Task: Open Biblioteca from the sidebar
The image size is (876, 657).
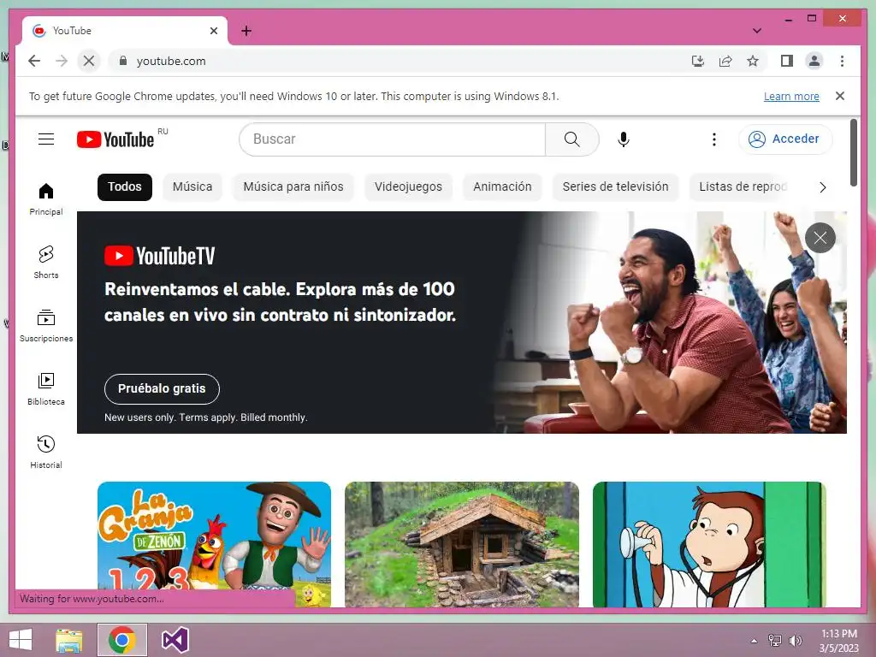Action: pos(46,389)
